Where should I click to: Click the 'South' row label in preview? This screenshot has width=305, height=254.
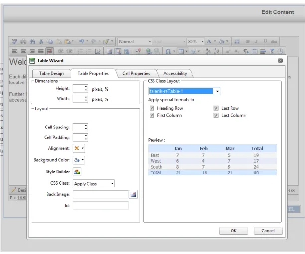(156, 167)
